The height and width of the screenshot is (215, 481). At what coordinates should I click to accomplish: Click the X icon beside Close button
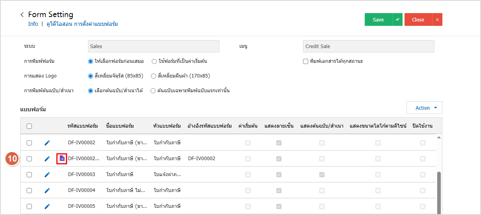pos(437,19)
